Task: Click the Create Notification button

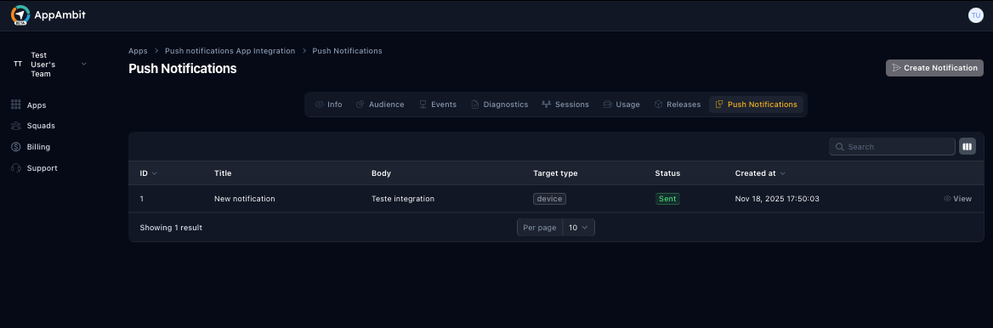Action: tap(934, 68)
